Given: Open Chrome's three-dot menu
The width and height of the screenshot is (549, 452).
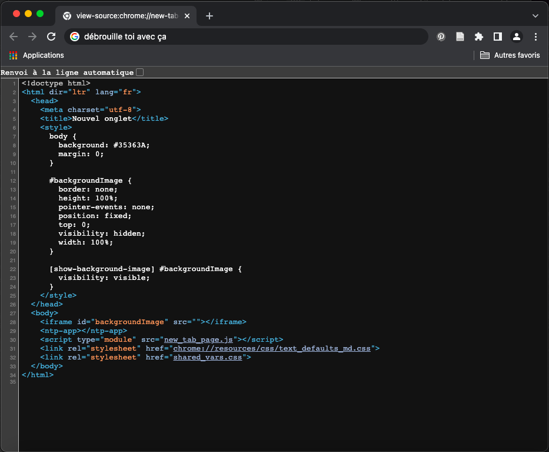Looking at the screenshot, I should tap(535, 37).
